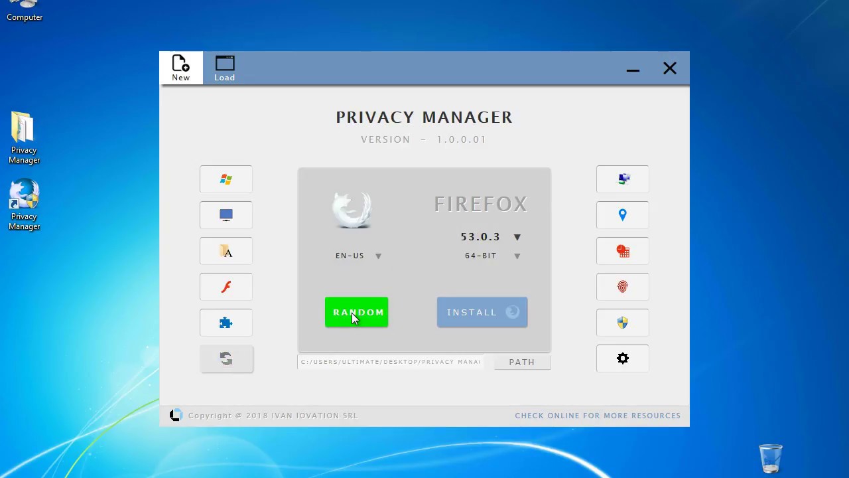849x478 pixels.
Task: Open CHECK ONLINE FOR MORE RESOURCES link
Action: pos(598,416)
